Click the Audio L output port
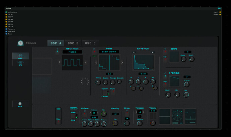Image resolution: width=231 pixels, height=137 pixels. pyautogui.click(x=220, y=12)
